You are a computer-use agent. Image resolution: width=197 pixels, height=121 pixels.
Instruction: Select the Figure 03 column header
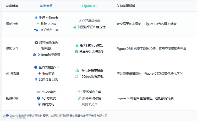tap(89, 6)
